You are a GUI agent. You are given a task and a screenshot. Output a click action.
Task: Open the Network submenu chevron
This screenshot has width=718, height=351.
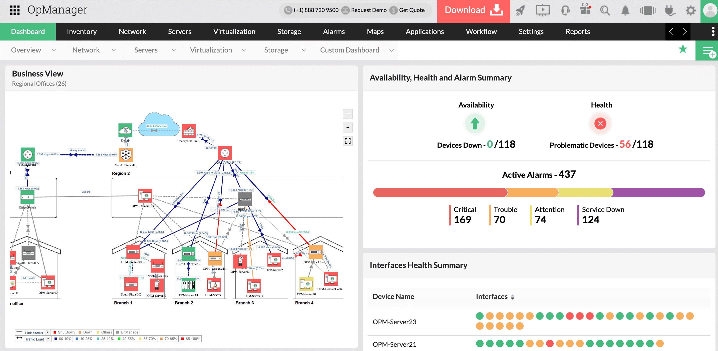click(x=114, y=50)
